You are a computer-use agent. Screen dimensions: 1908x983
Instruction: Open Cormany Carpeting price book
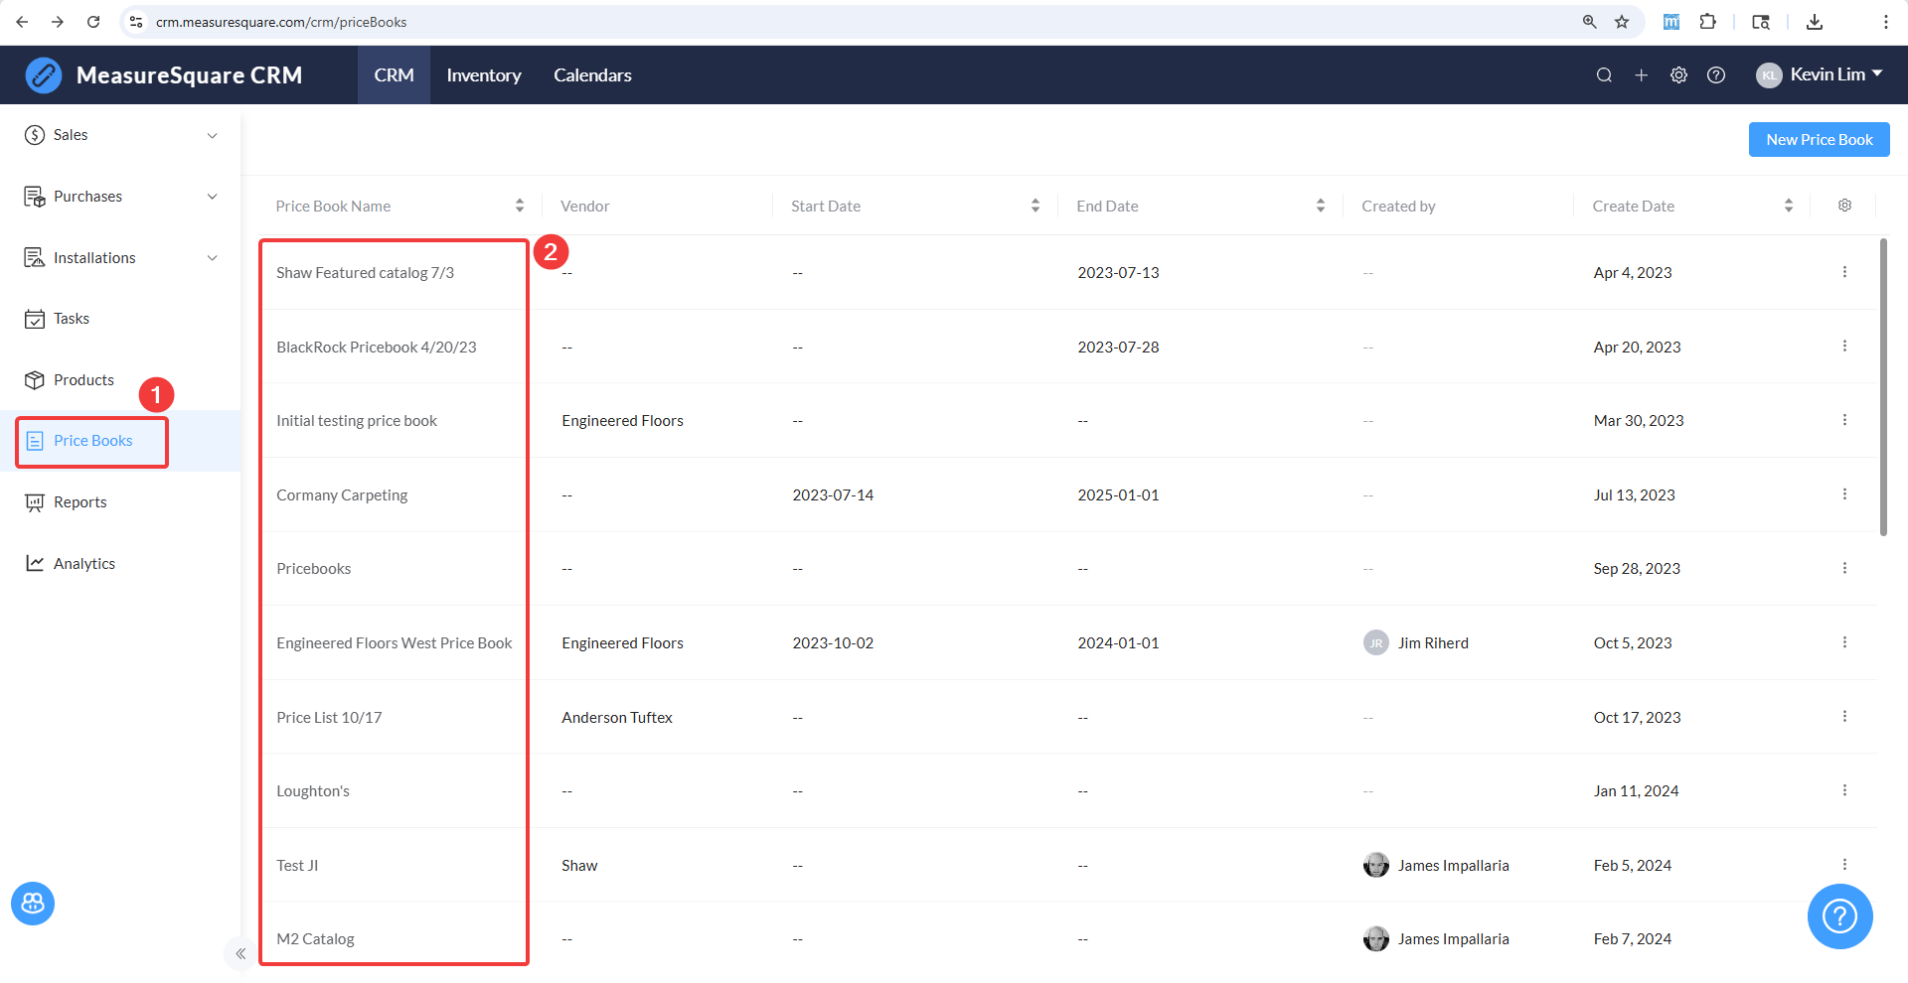342,495
